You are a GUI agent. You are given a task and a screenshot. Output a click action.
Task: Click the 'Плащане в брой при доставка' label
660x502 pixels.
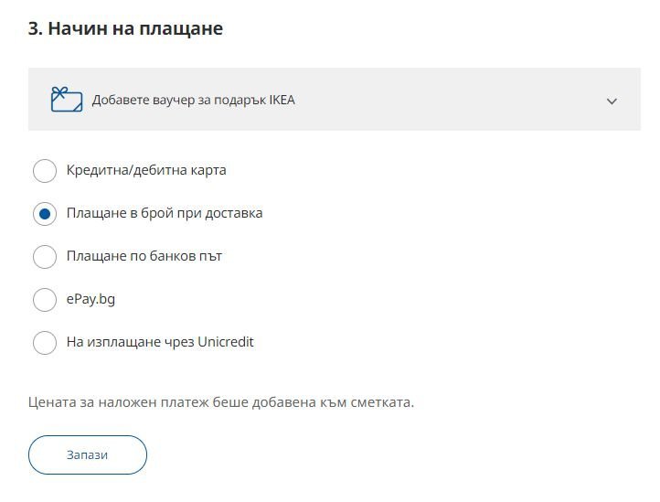point(165,213)
